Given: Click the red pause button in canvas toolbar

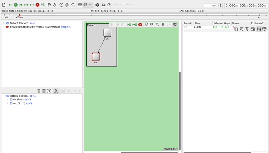Looking at the screenshot, I should (x=140, y=24).
